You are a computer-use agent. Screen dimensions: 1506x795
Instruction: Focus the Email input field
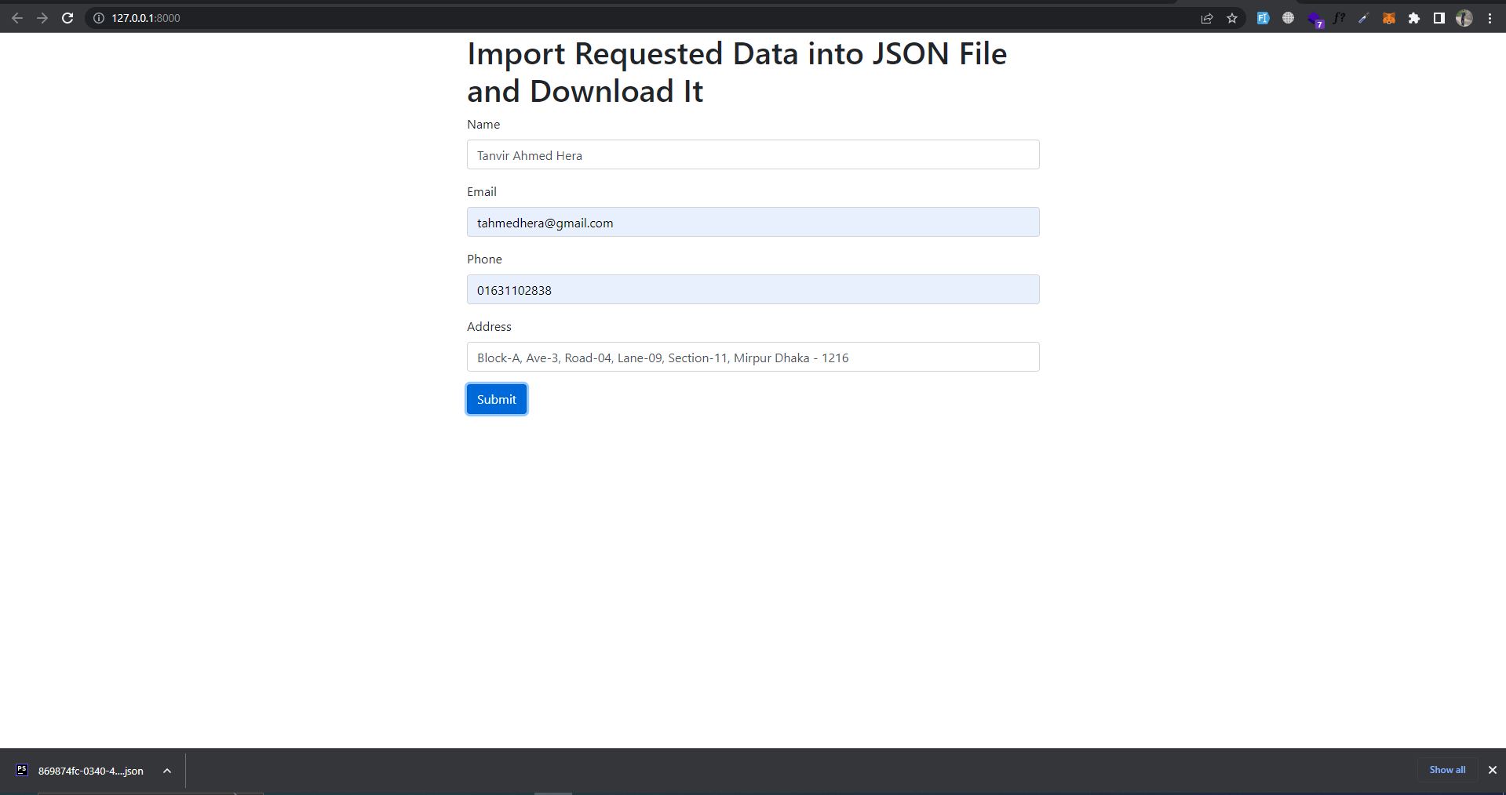(753, 222)
